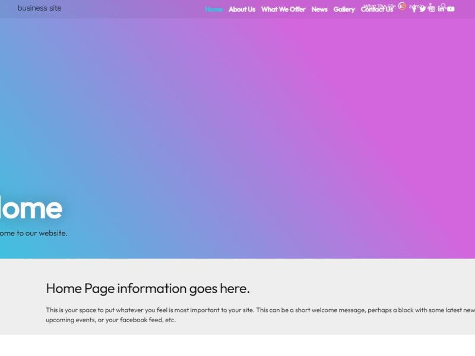The width and height of the screenshot is (475, 356).
Task: Open the Contact Us menu
Action: 376,9
